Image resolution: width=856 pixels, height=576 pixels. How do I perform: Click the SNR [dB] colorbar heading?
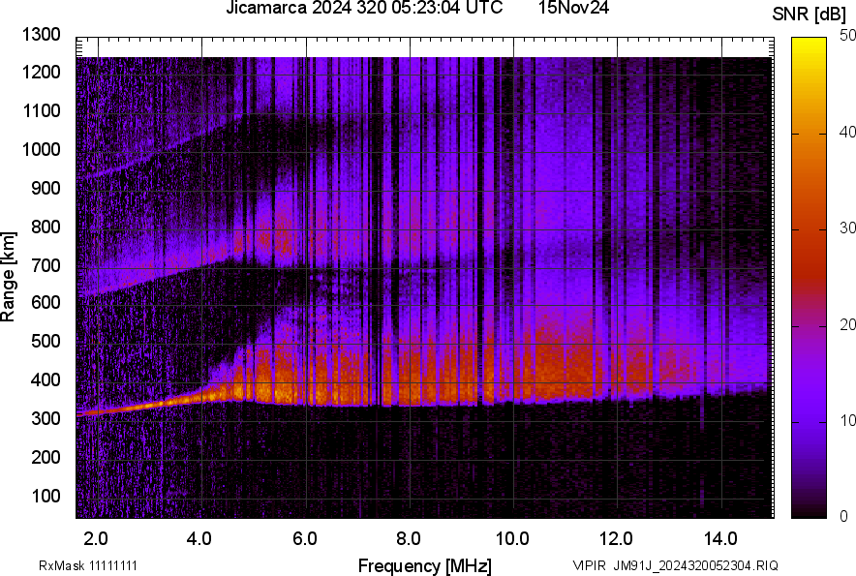[811, 14]
